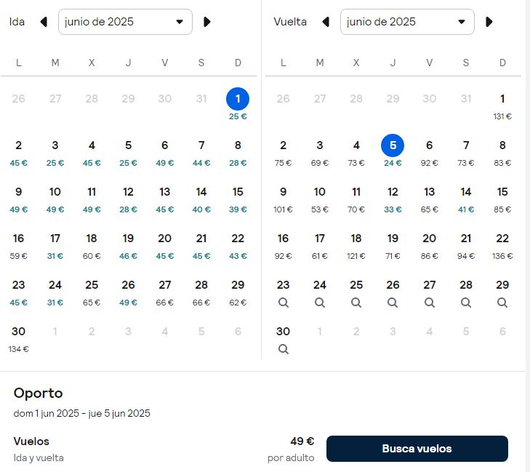Go to previous month in Vuelta calendar

(326, 22)
